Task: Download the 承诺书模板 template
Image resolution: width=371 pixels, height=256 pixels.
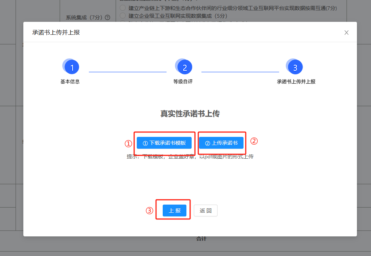Action: click(x=164, y=143)
